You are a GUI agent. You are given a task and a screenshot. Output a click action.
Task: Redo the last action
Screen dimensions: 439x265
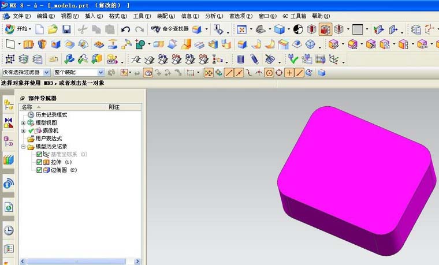click(x=139, y=29)
